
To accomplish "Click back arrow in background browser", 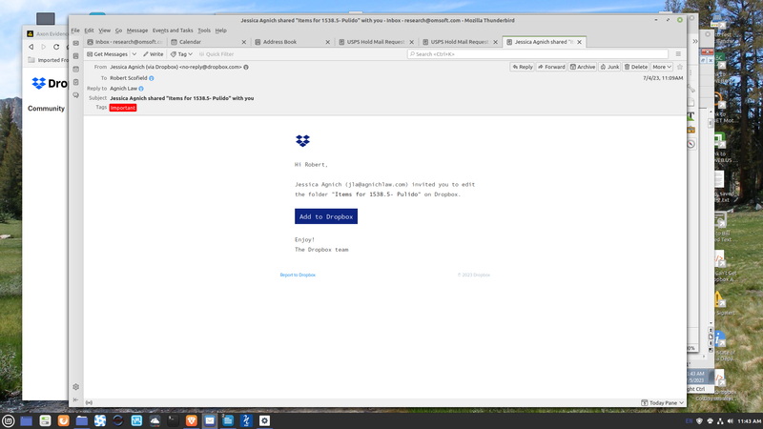I will click(31, 47).
